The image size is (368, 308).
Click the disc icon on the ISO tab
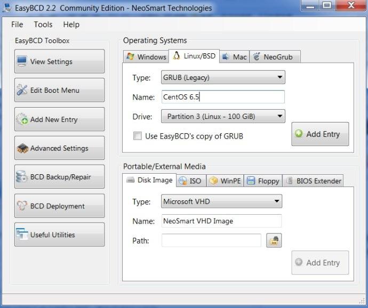tap(182, 181)
